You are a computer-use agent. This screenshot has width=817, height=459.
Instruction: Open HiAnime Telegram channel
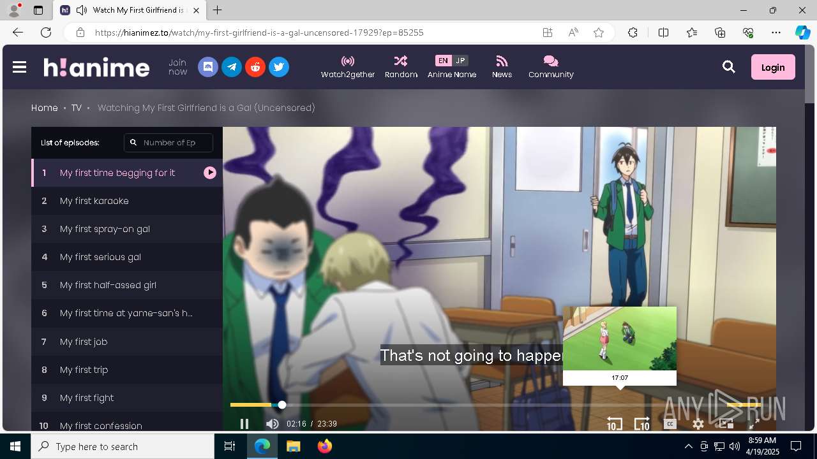tap(232, 67)
